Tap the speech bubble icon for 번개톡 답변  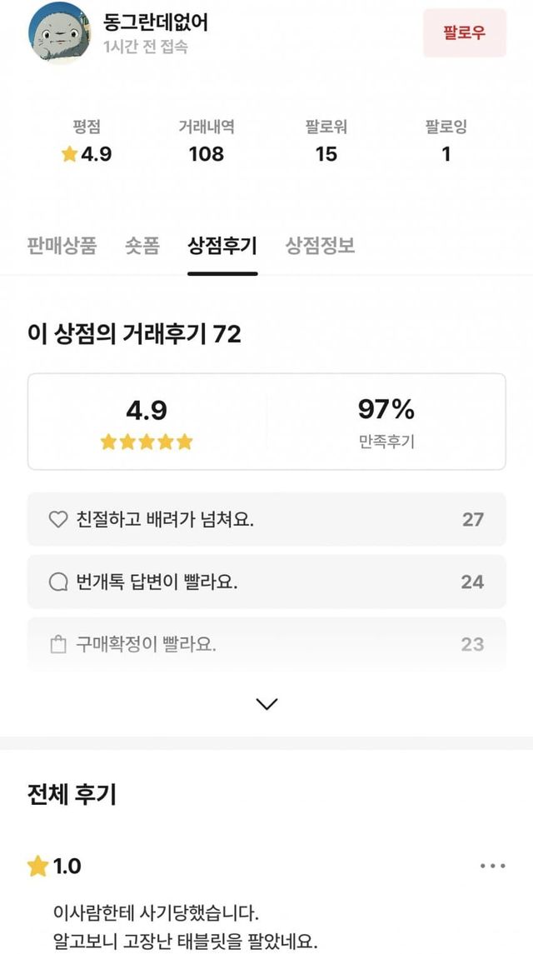coord(58,582)
